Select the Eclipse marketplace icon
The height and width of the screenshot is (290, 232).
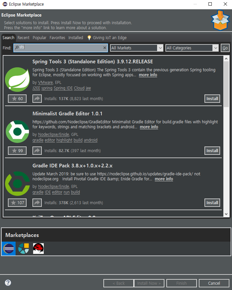pyautogui.click(x=9, y=248)
